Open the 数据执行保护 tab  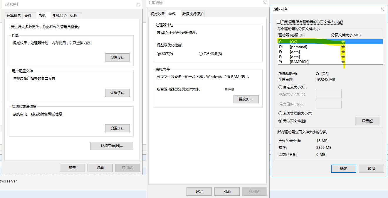pos(193,13)
